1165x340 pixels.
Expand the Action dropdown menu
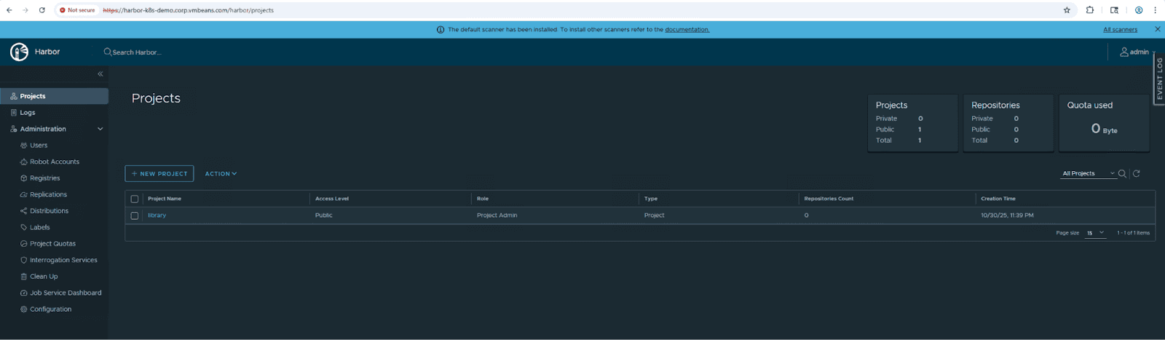coord(221,174)
